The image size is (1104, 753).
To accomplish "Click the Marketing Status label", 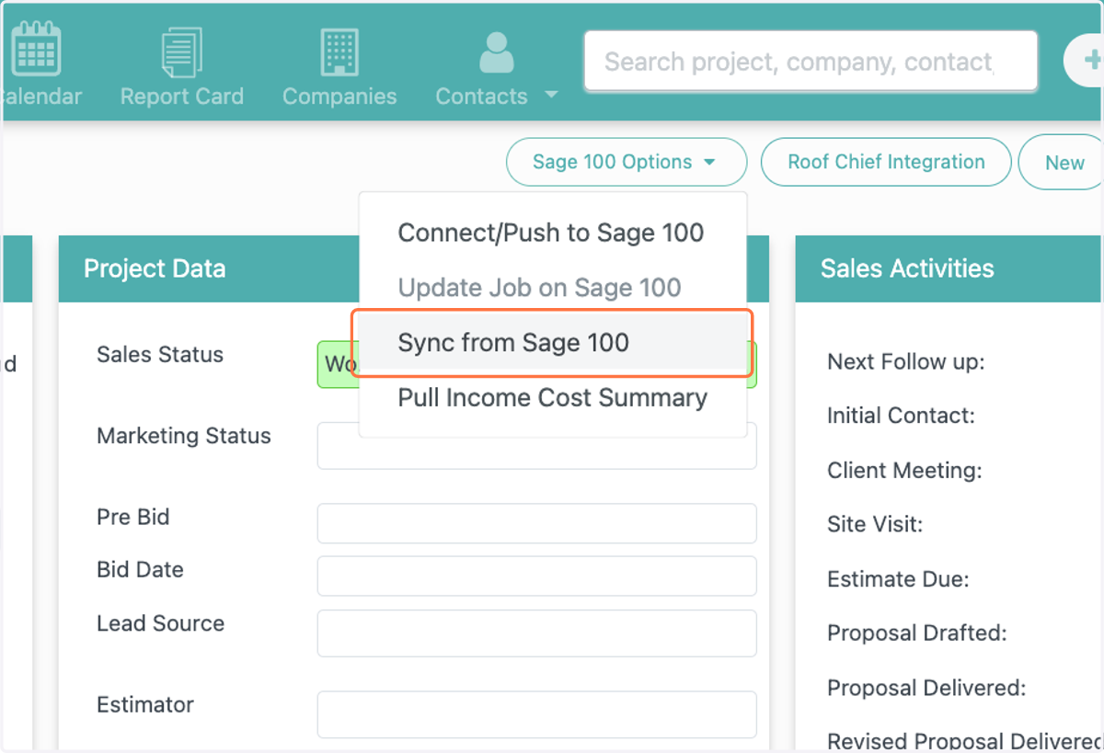I will point(184,436).
